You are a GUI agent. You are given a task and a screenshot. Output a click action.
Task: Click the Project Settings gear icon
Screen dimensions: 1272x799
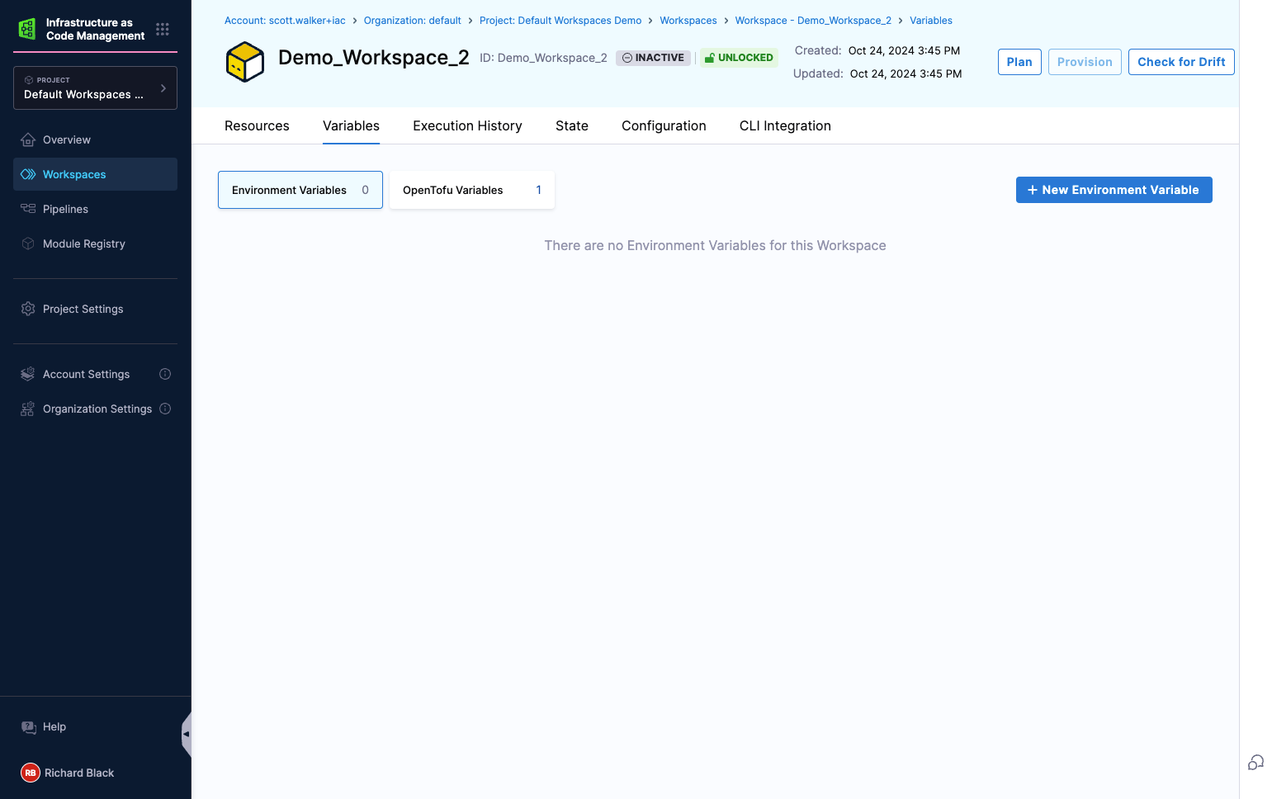28,309
